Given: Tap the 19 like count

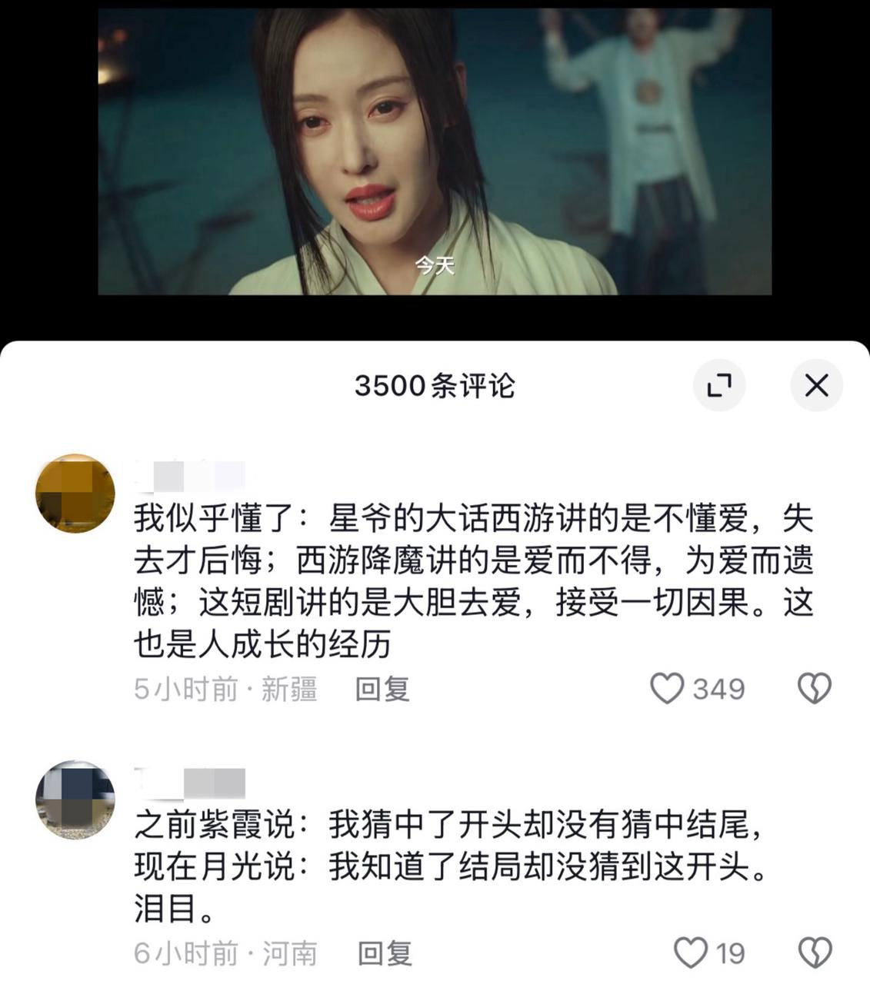Looking at the screenshot, I should click(x=731, y=953).
